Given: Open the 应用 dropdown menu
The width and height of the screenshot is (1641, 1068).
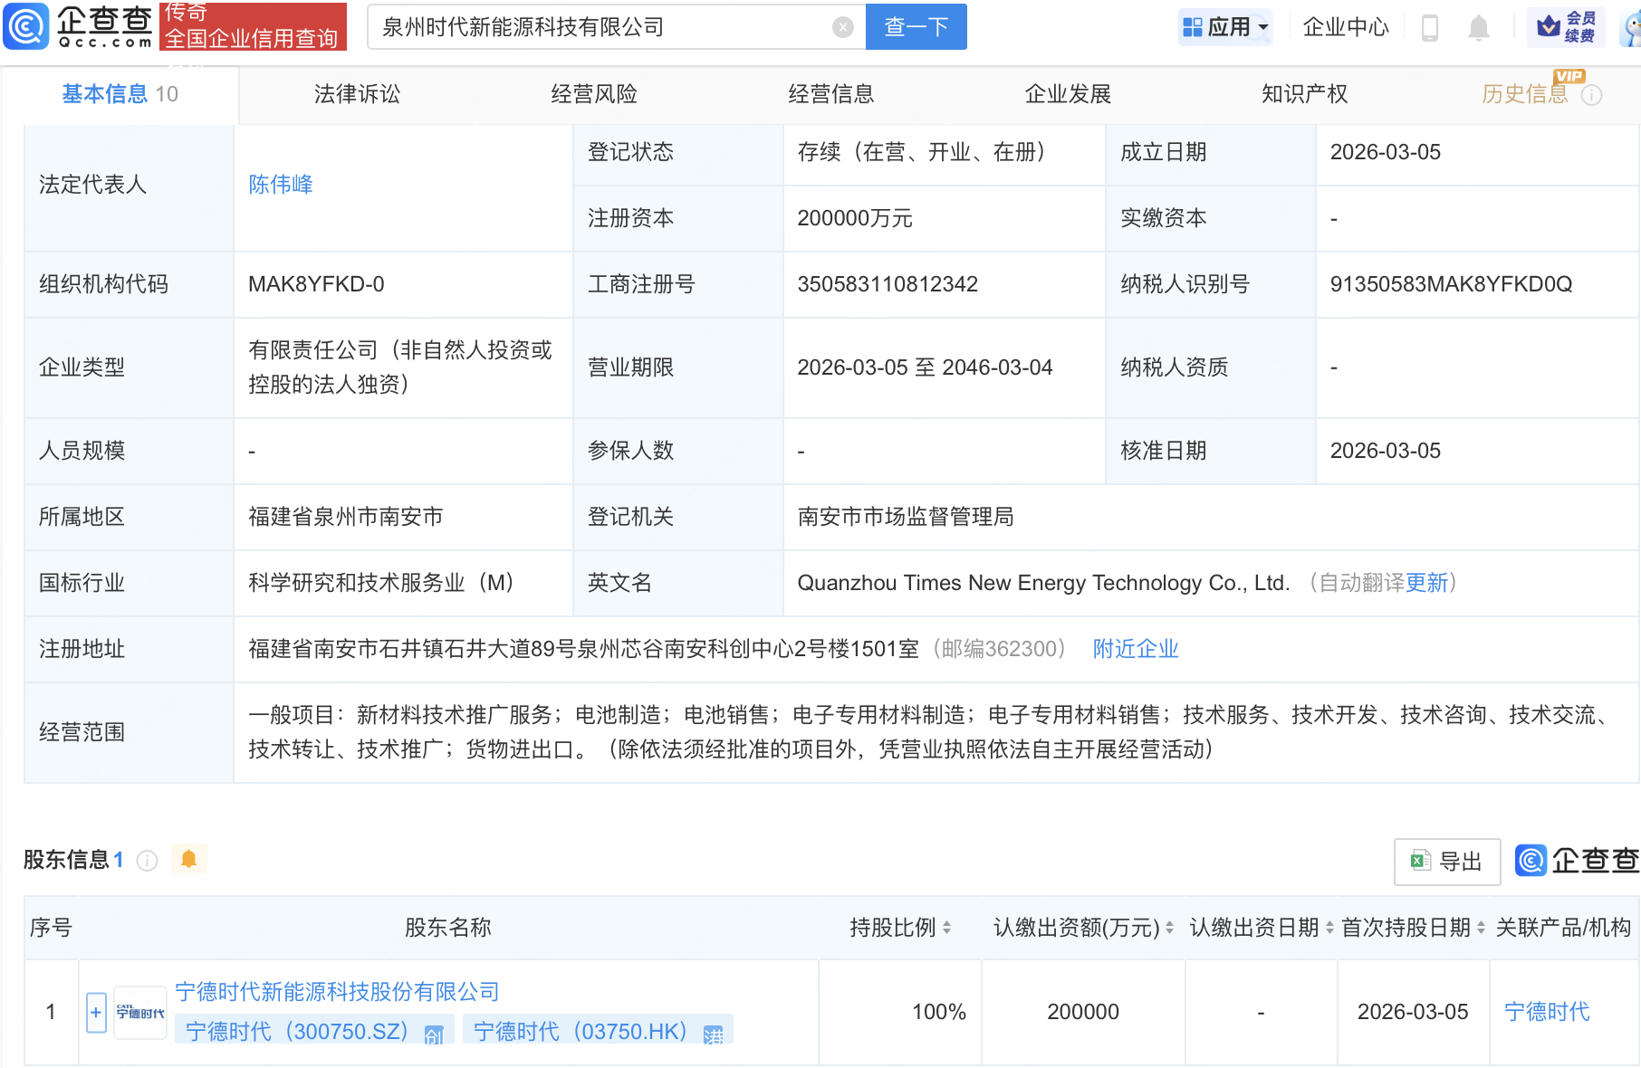Looking at the screenshot, I should pyautogui.click(x=1225, y=26).
